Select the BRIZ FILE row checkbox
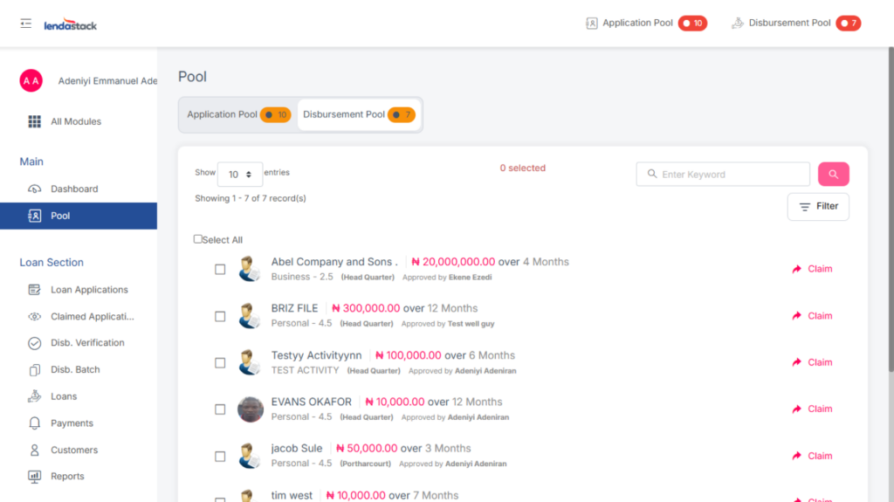This screenshot has width=894, height=502. click(x=220, y=316)
